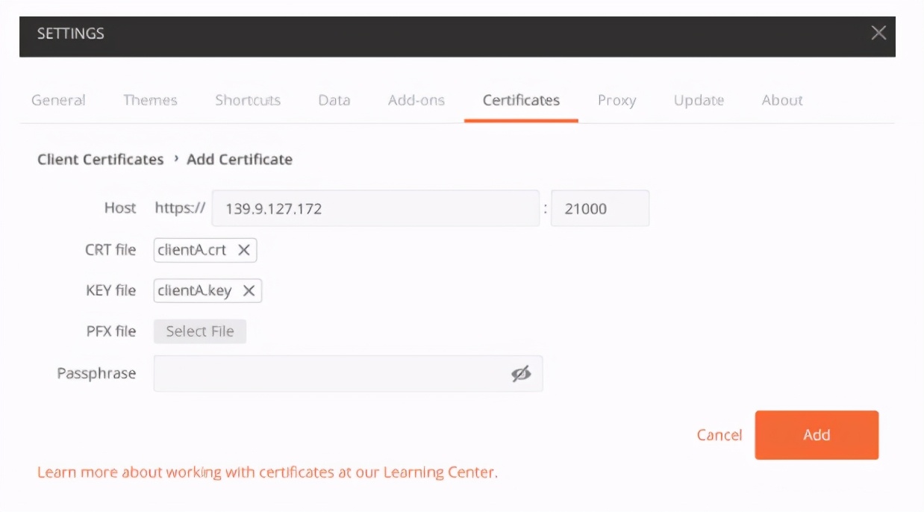
Task: Click the Host address field
Action: (x=375, y=208)
